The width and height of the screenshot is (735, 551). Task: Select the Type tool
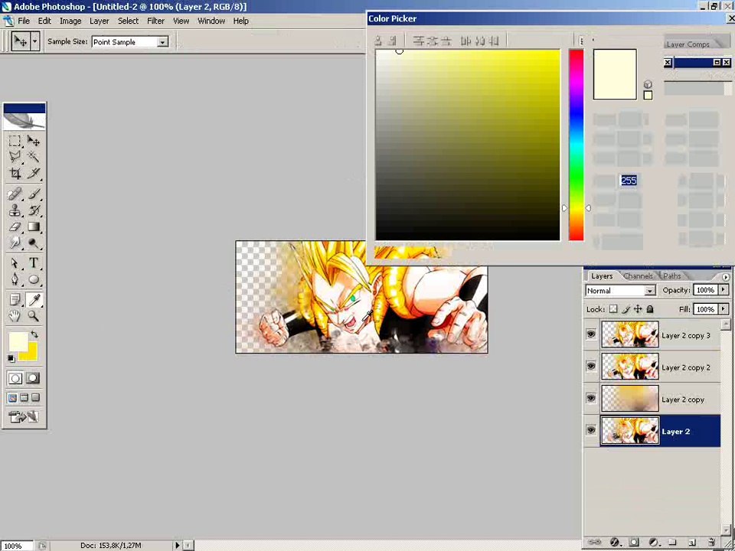33,262
